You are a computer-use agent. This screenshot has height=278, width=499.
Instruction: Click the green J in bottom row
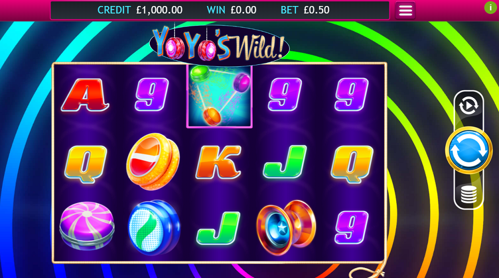click(219, 228)
